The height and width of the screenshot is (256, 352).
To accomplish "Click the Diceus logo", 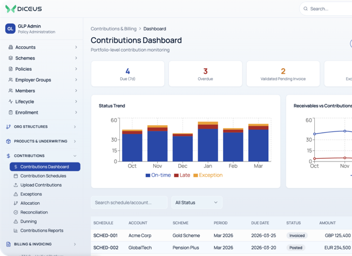I will click(24, 9).
